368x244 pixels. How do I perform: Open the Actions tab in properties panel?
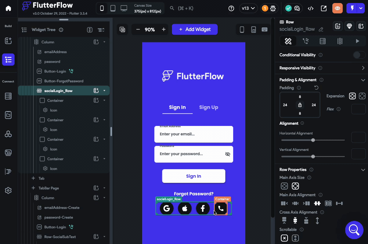coord(305,41)
